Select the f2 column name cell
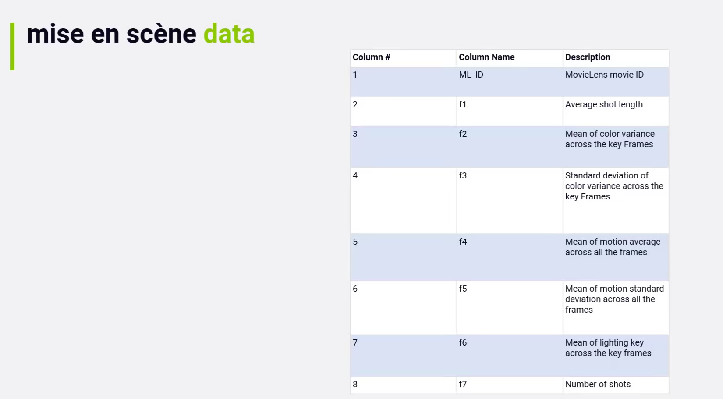Image resolution: width=723 pixels, height=399 pixels. (463, 134)
